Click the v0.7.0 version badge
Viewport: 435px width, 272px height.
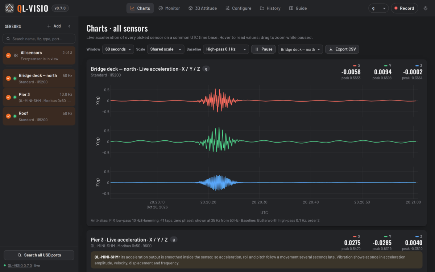[x=60, y=8]
